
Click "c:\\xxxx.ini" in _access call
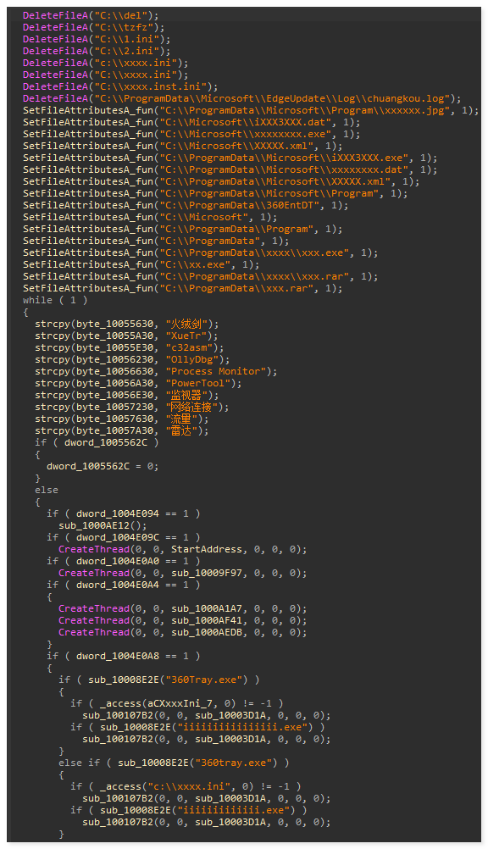(x=189, y=787)
